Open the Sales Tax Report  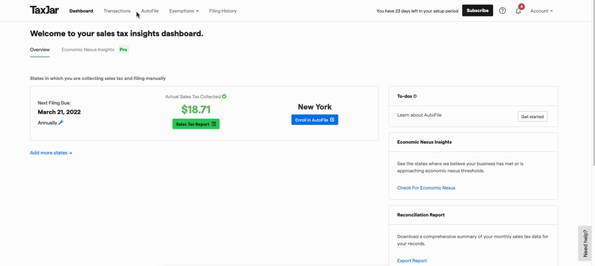196,124
